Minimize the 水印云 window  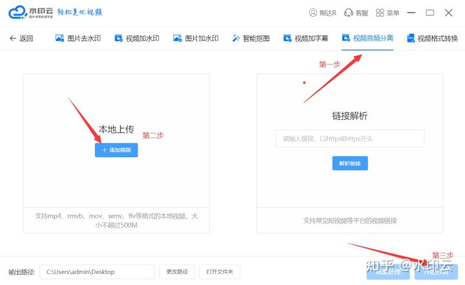point(411,13)
